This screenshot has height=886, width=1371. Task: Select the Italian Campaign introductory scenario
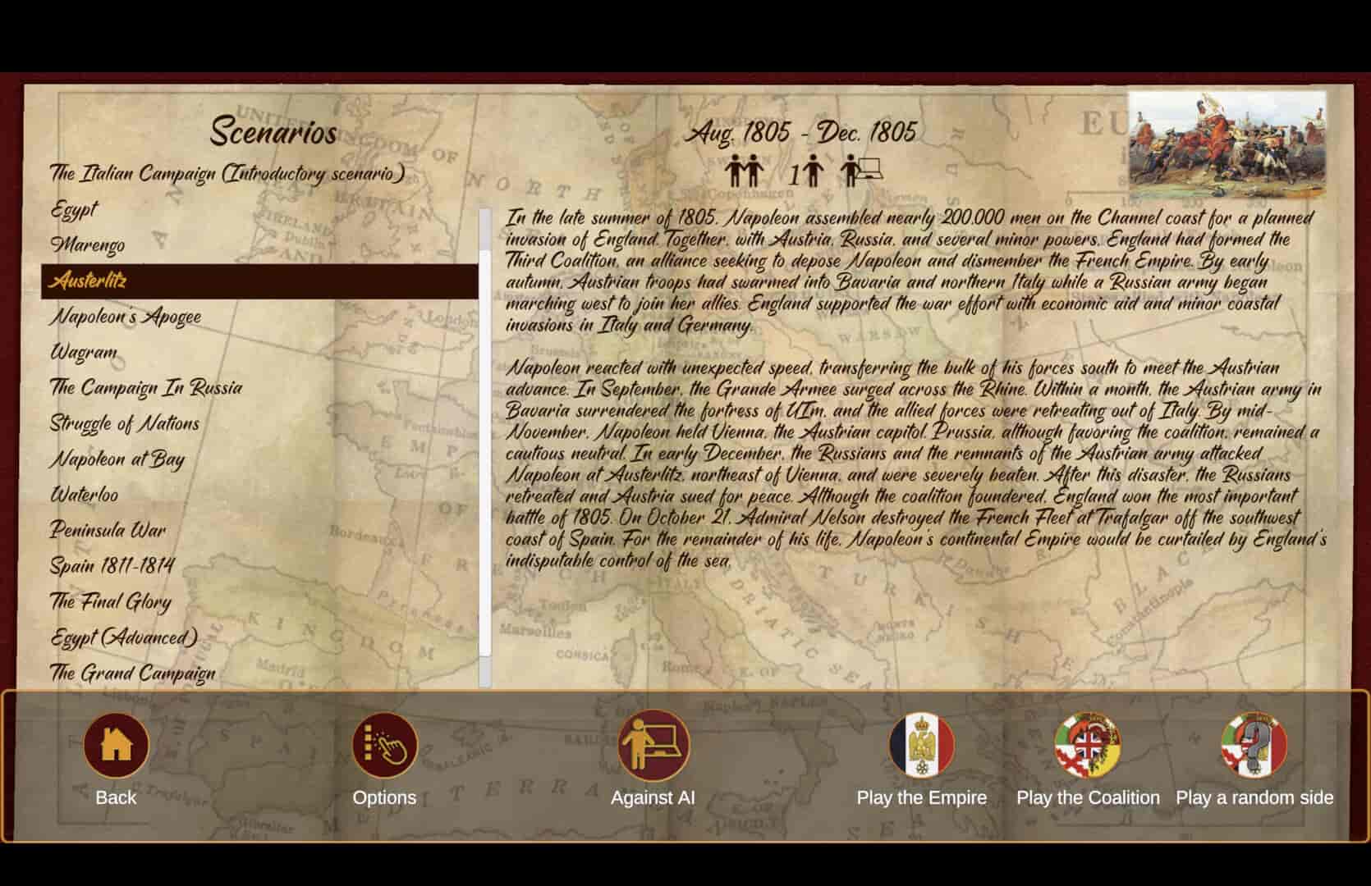pos(227,174)
